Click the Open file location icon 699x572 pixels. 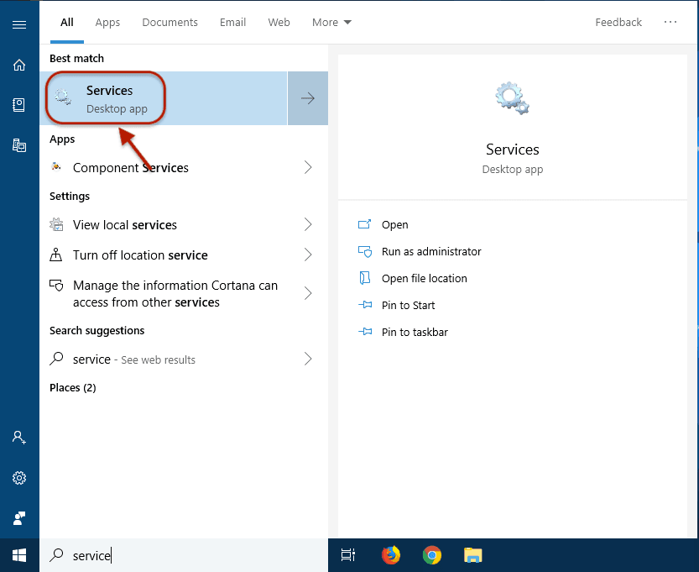[x=365, y=278]
